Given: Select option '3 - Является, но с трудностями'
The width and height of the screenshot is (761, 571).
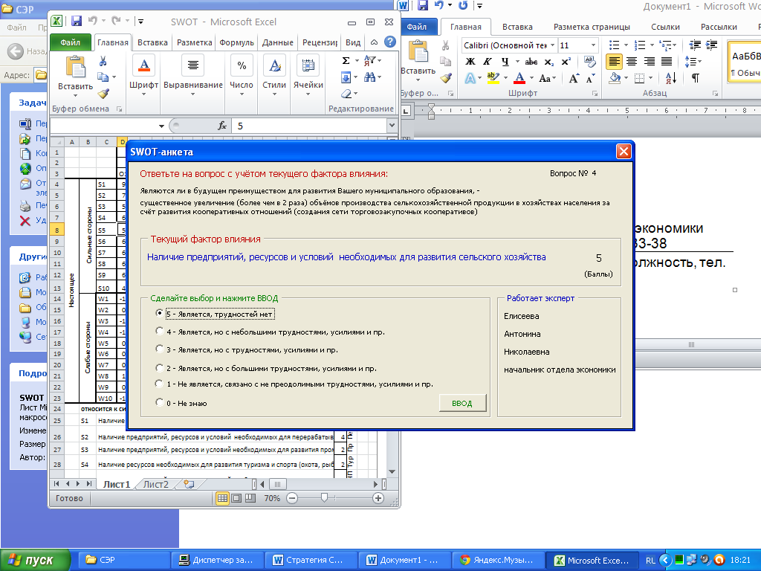Looking at the screenshot, I should click(159, 349).
